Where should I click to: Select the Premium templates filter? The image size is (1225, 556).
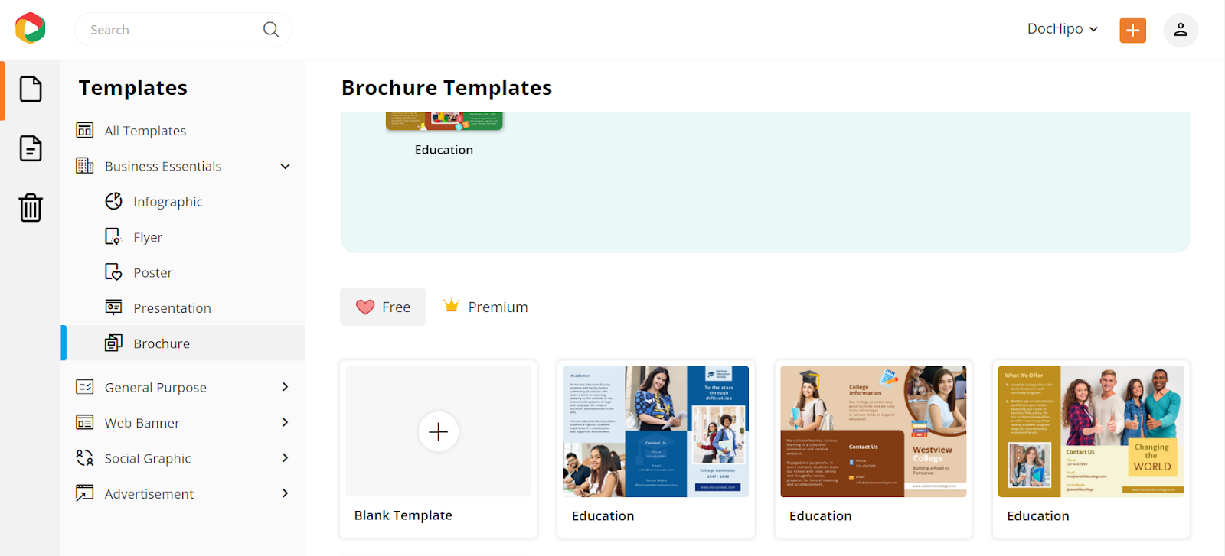[485, 307]
